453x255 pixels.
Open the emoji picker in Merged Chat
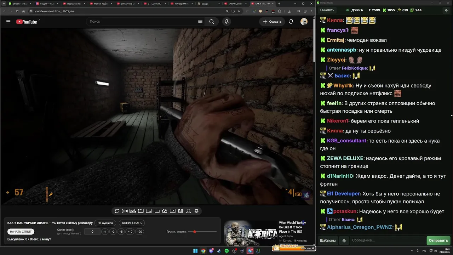click(344, 241)
